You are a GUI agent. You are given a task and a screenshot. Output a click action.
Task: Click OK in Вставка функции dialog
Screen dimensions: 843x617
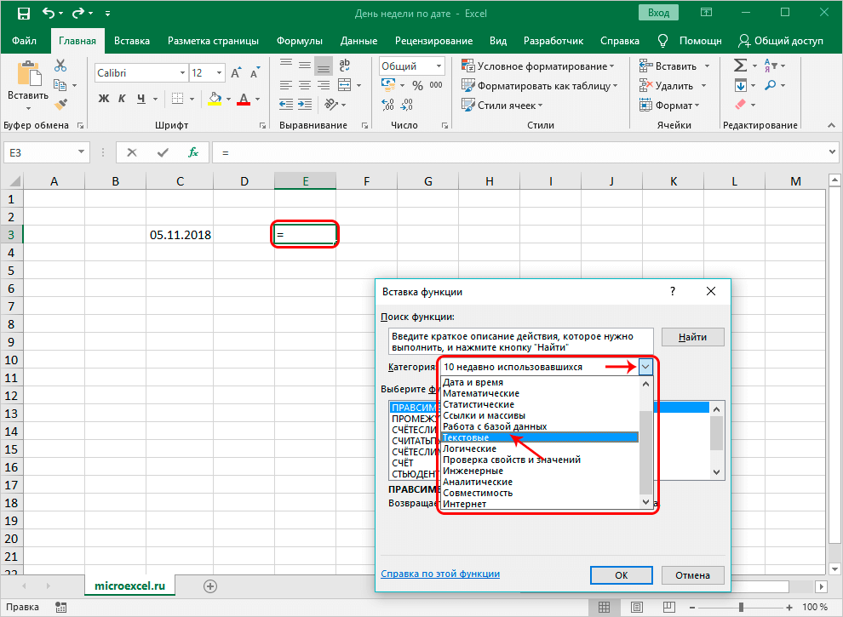[622, 575]
